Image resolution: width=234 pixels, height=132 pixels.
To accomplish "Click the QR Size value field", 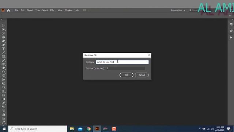I will (126, 69).
